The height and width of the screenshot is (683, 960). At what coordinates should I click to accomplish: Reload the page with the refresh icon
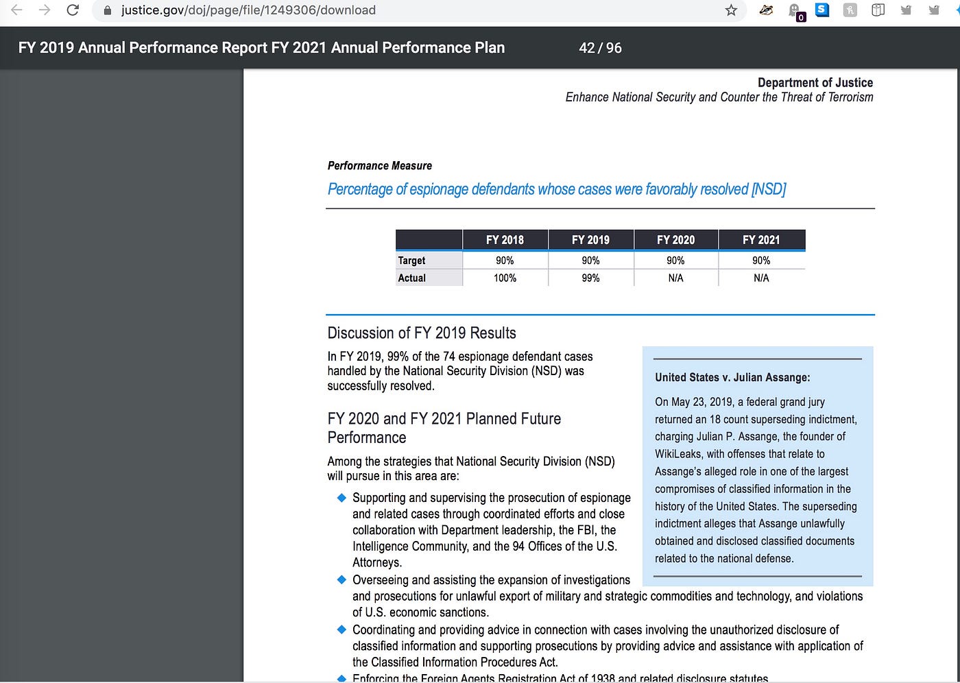73,10
